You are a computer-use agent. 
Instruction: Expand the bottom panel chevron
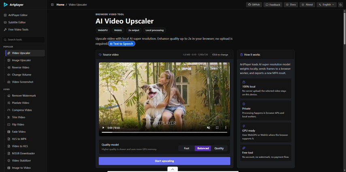pyautogui.click(x=173, y=169)
